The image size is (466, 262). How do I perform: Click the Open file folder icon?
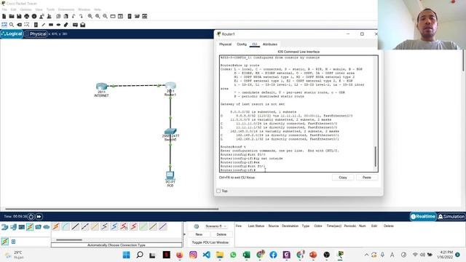[12, 16]
